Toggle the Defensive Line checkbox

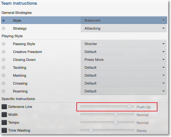pyautogui.click(x=4, y=107)
